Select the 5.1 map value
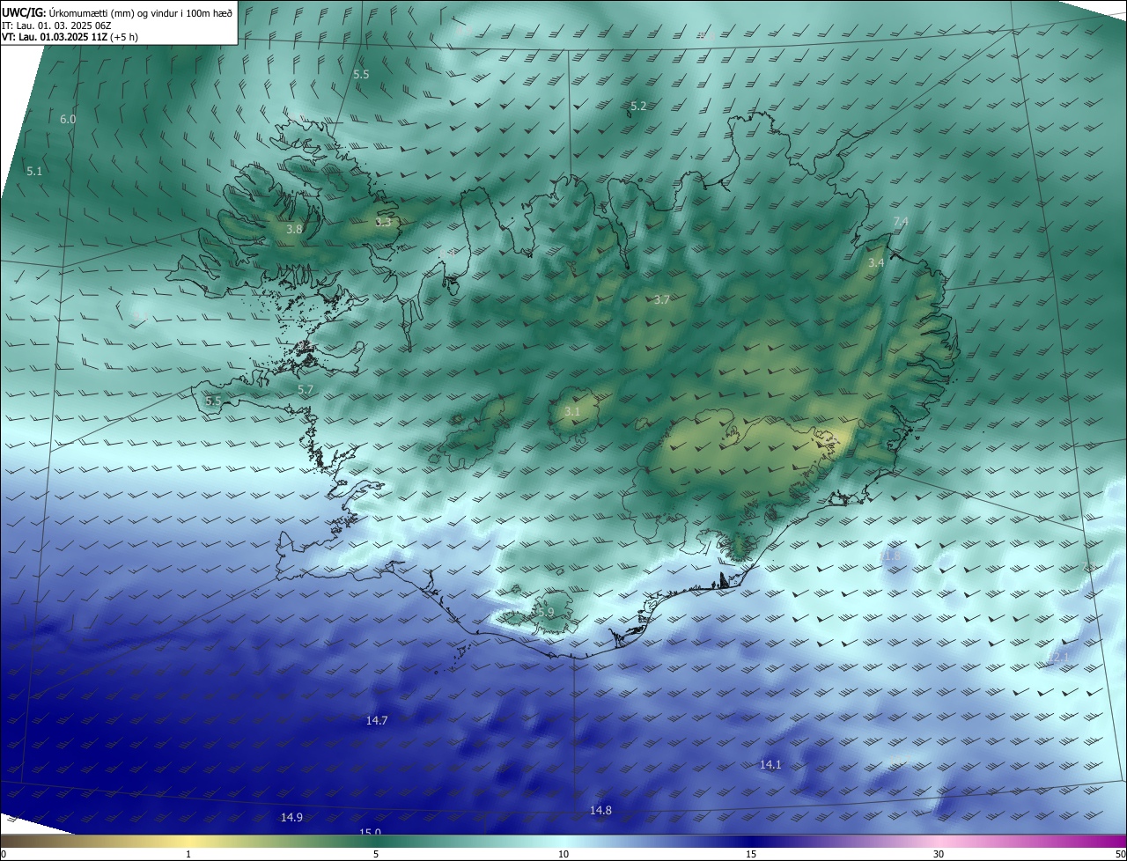The width and height of the screenshot is (1127, 861). (34, 171)
